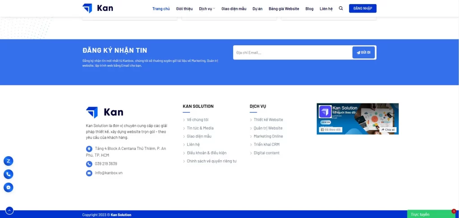The width and height of the screenshot is (459, 218).
Task: Open Chính sách về quyền riêng tư link
Action: (x=212, y=161)
